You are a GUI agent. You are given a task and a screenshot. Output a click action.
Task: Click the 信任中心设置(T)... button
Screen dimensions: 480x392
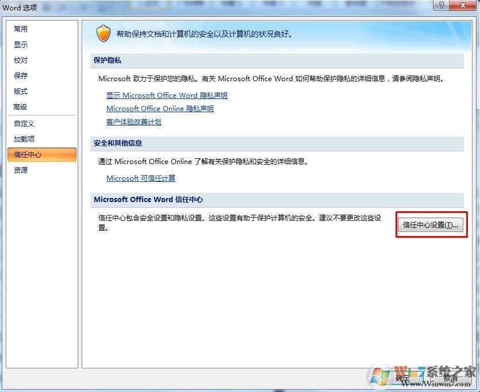[431, 225]
